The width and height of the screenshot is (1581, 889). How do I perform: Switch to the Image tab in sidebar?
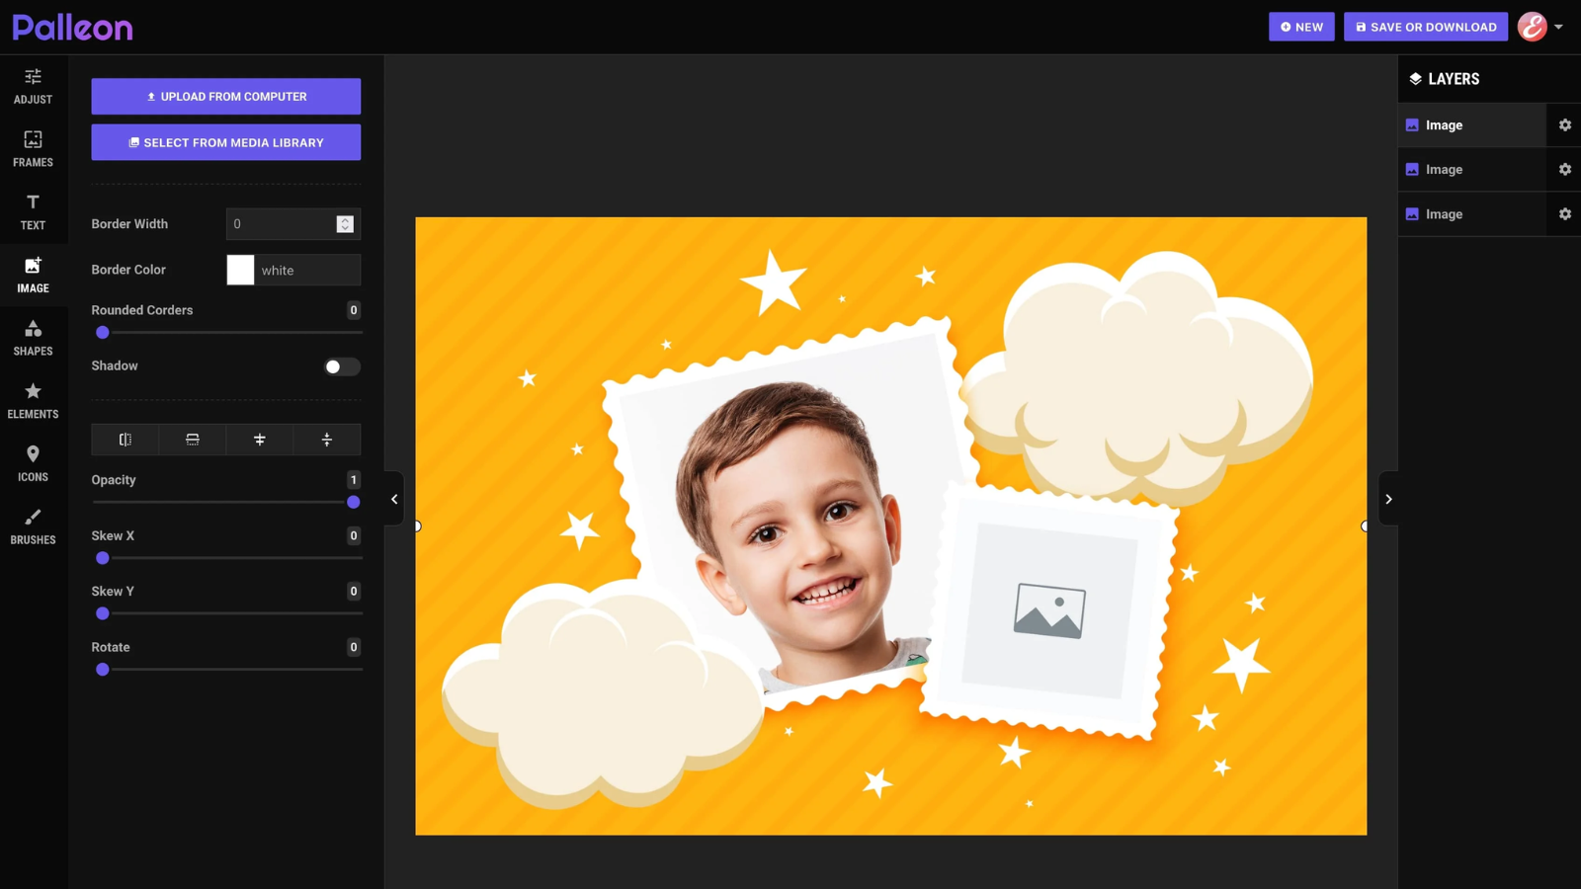33,275
